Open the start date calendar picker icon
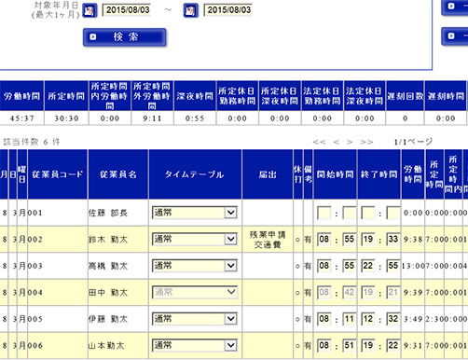468x360 pixels. [x=89, y=10]
